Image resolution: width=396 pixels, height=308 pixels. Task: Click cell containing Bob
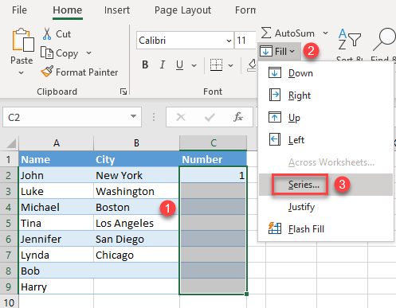click(x=56, y=271)
